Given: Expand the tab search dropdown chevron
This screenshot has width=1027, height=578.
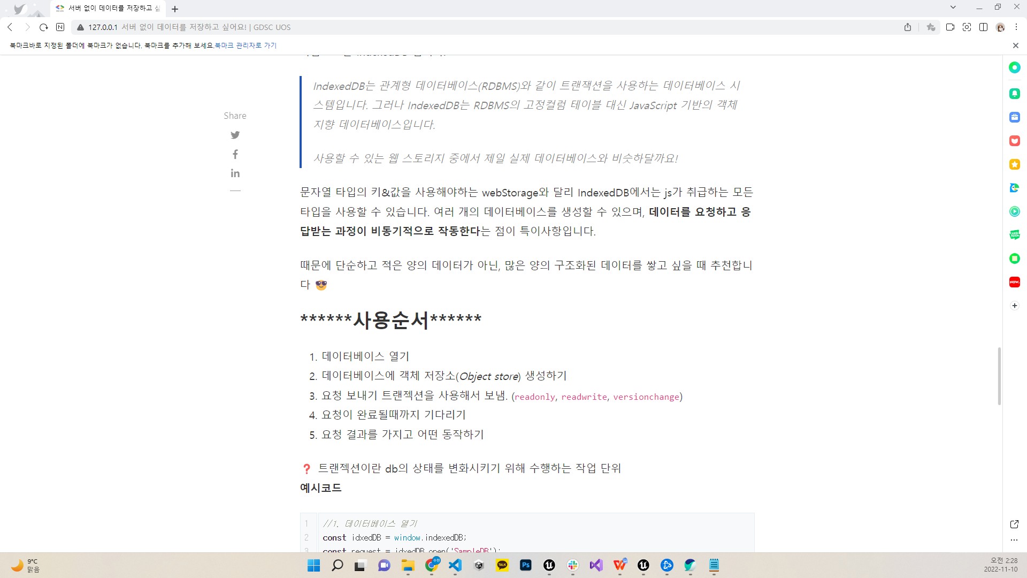Looking at the screenshot, I should pos(953,7).
